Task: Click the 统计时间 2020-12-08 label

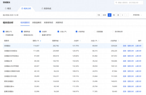Action: point(11,15)
